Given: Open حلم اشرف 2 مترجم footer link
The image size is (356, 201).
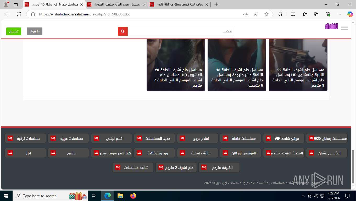Looking at the screenshot, I should click(x=176, y=167).
